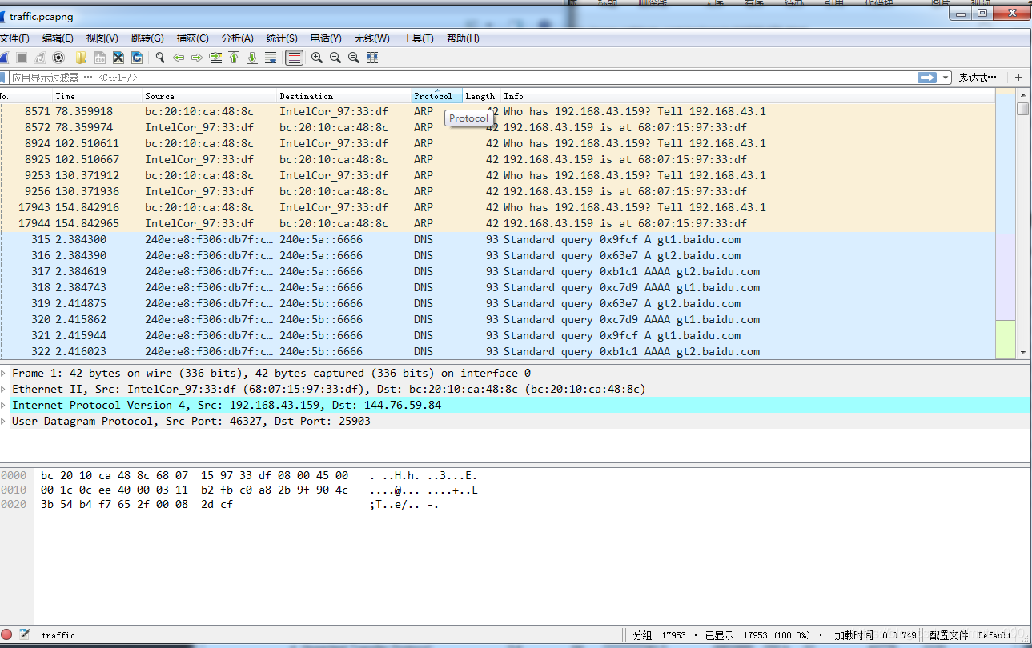The height and width of the screenshot is (648, 1032).
Task: Sort by the Destination column header
Action: pyautogui.click(x=345, y=96)
